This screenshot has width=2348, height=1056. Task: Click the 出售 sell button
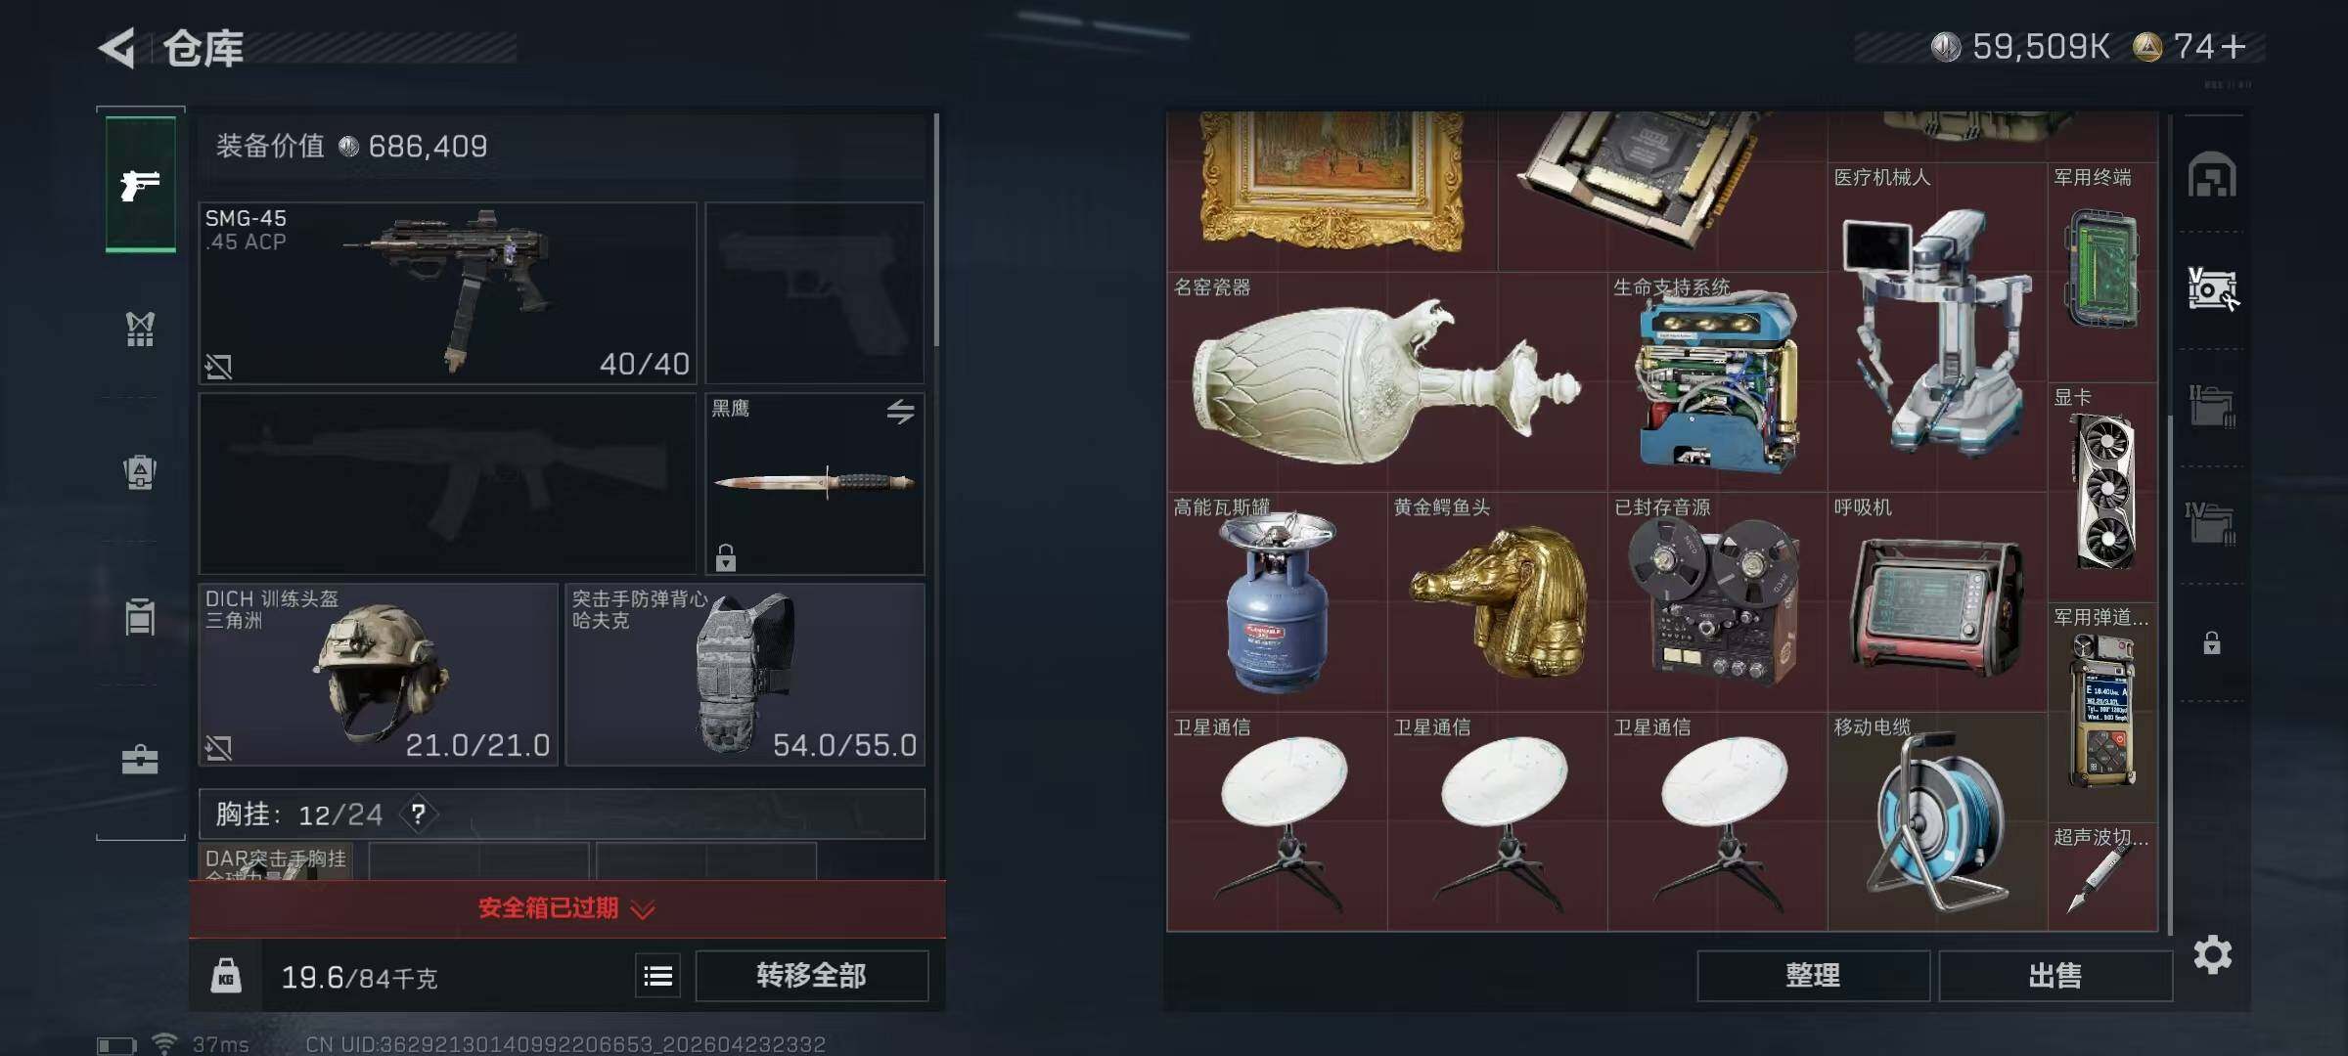tap(2055, 976)
